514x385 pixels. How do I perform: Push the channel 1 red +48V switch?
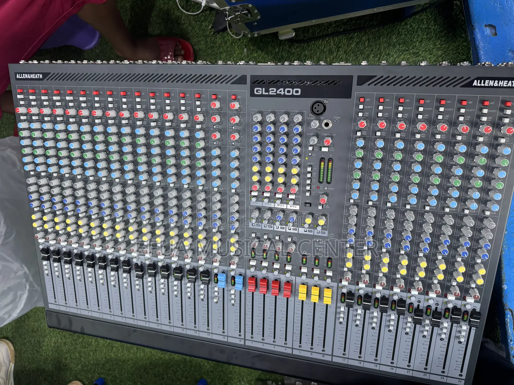click(19, 91)
